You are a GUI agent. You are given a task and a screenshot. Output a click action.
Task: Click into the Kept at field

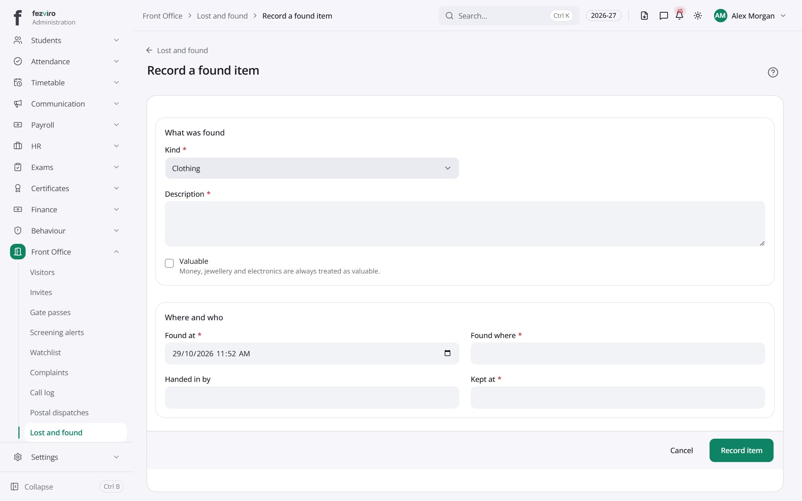[618, 397]
